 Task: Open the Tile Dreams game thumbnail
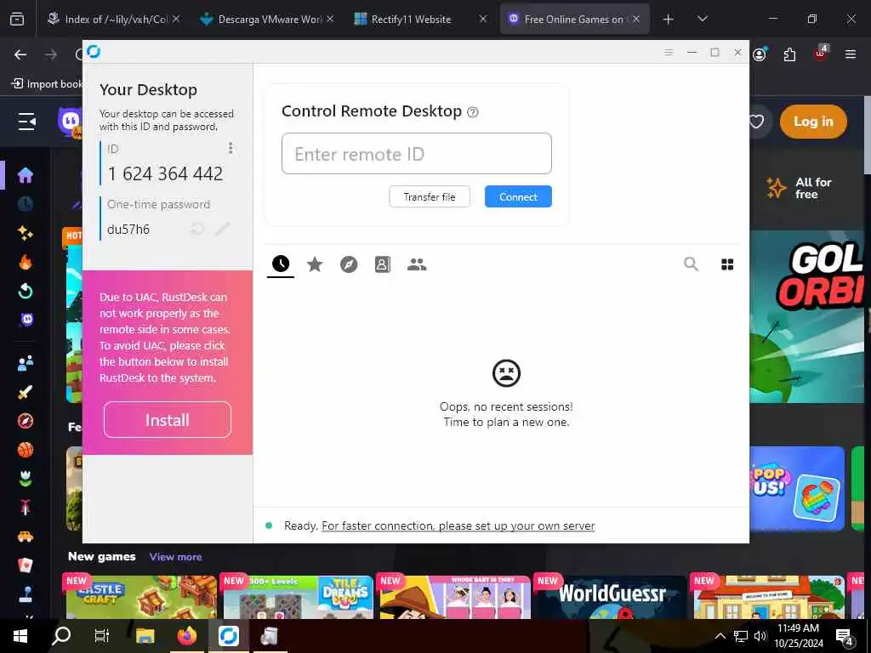(299, 597)
